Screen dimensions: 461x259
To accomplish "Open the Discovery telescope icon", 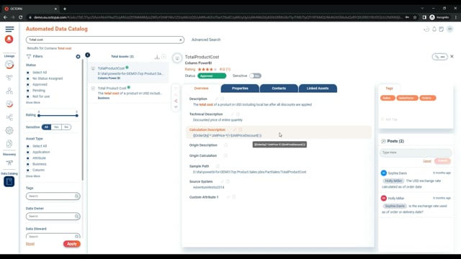I will click(x=9, y=163).
